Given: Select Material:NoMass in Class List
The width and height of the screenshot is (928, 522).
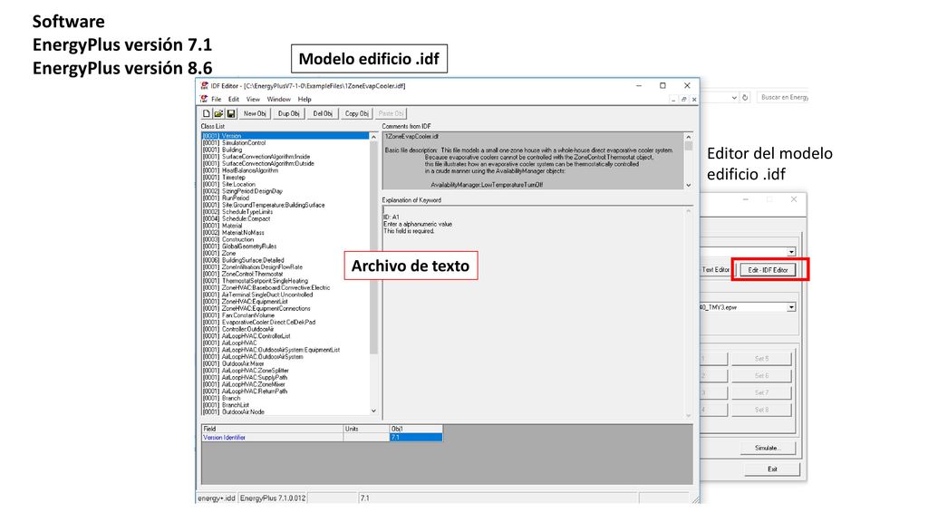Looking at the screenshot, I should [x=243, y=233].
